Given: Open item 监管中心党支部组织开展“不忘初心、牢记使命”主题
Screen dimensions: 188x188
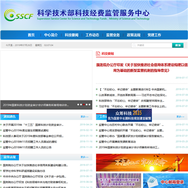Looking at the screenshot, I should [x=132, y=131].
